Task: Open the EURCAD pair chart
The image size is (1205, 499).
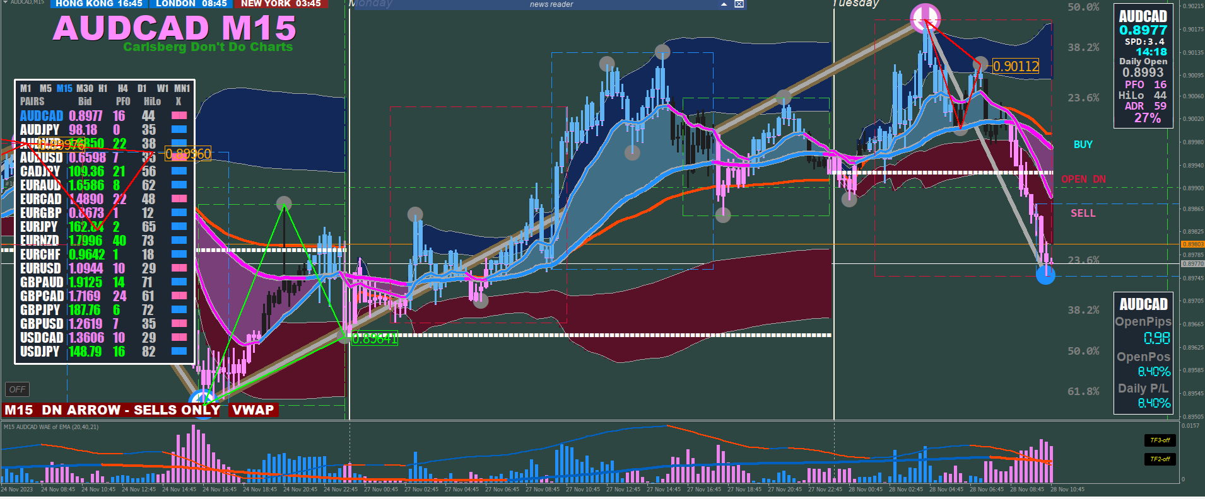Action: 41,199
